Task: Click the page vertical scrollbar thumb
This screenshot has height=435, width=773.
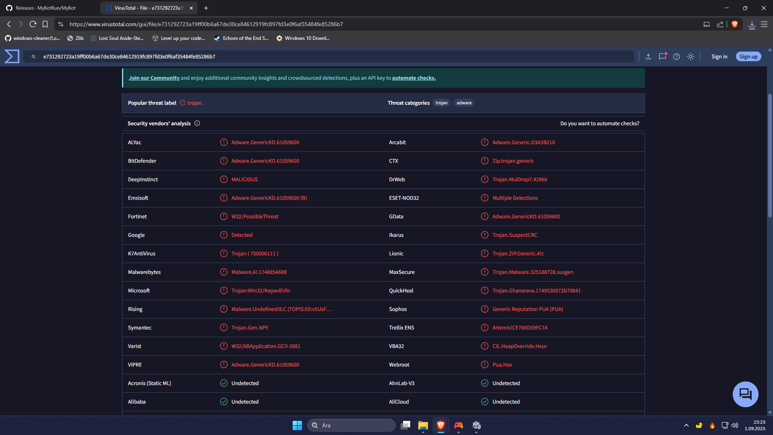Action: [770, 155]
